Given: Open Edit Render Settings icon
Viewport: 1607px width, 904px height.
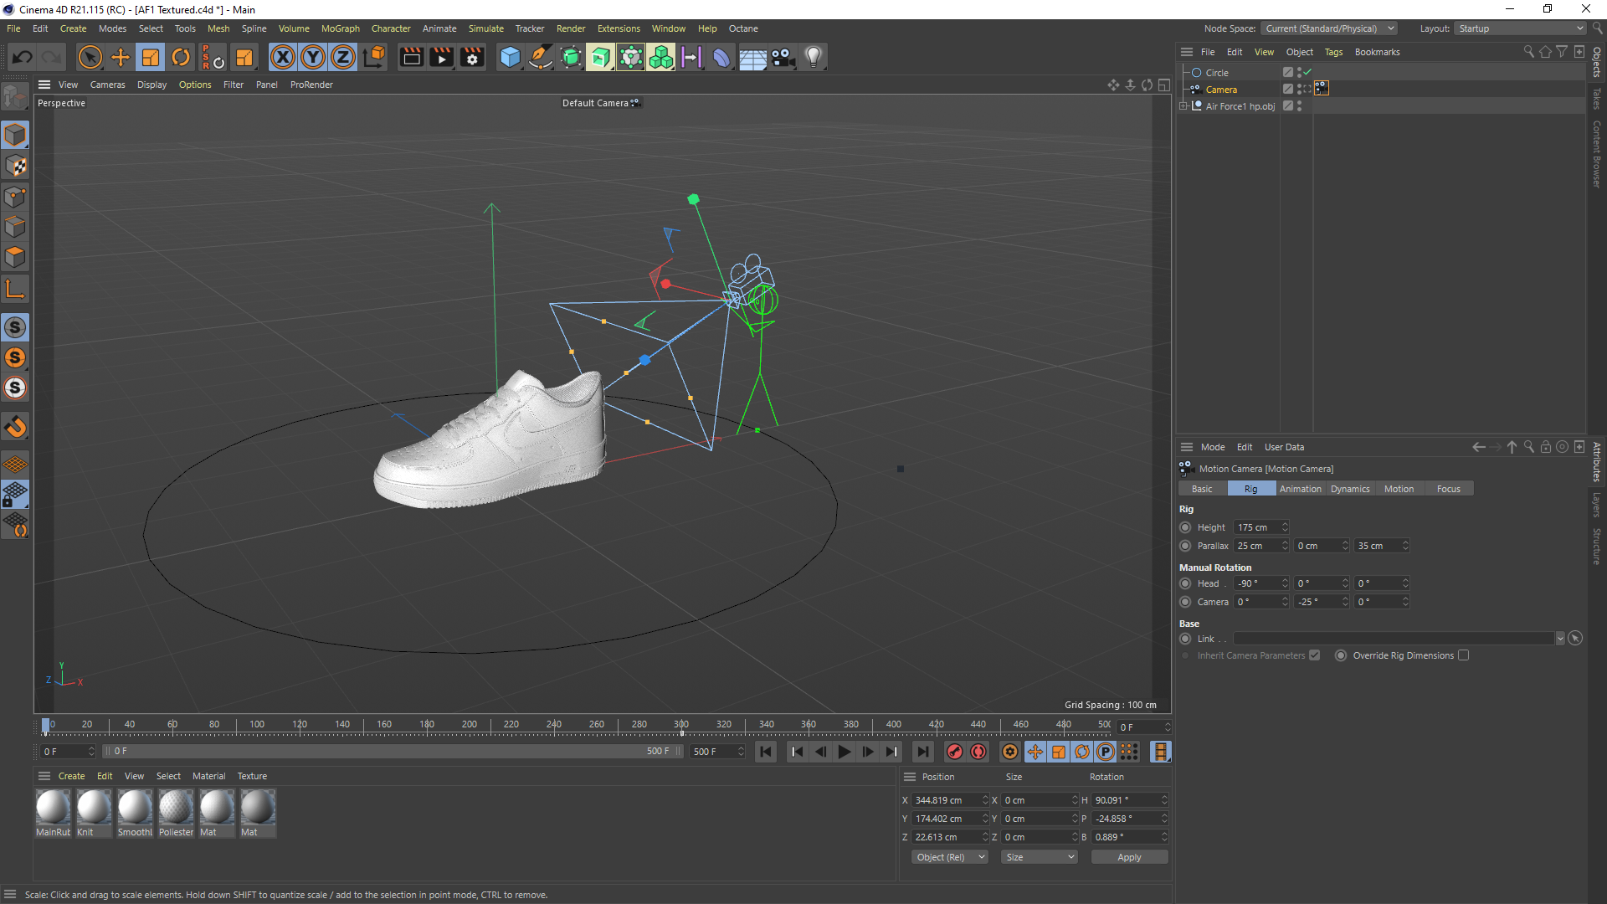Looking at the screenshot, I should [x=472, y=57].
